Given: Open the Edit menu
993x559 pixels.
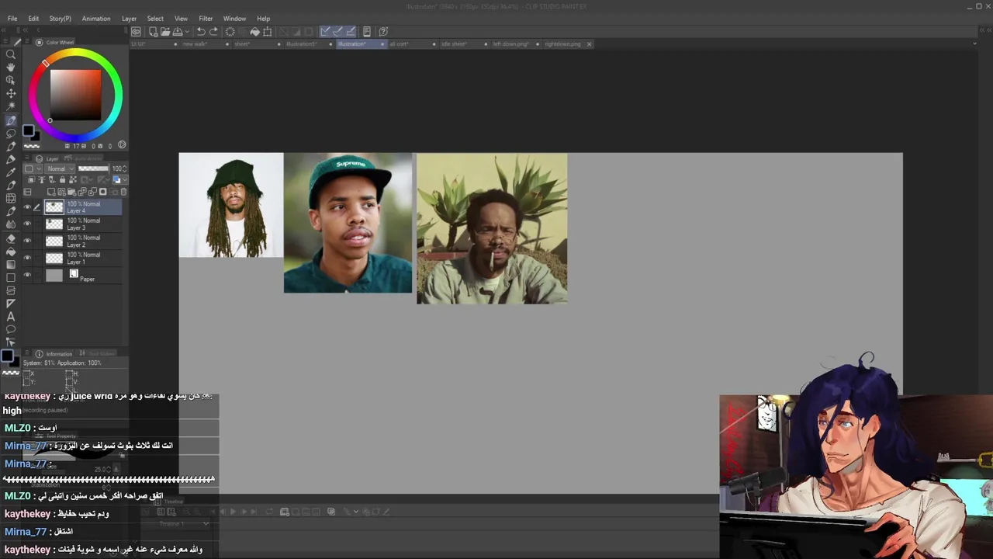Looking at the screenshot, I should pos(33,19).
